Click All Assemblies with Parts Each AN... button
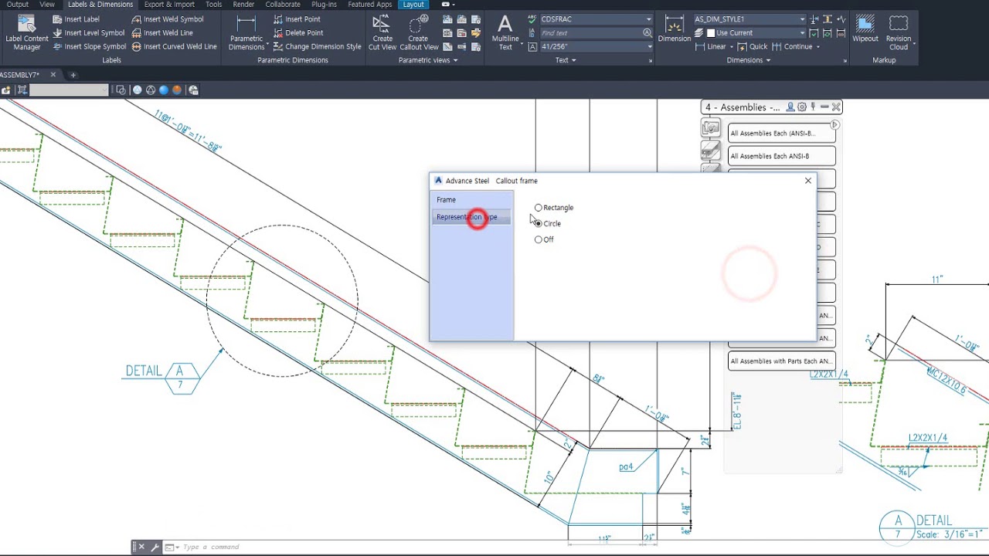Image resolution: width=989 pixels, height=556 pixels. tap(781, 361)
